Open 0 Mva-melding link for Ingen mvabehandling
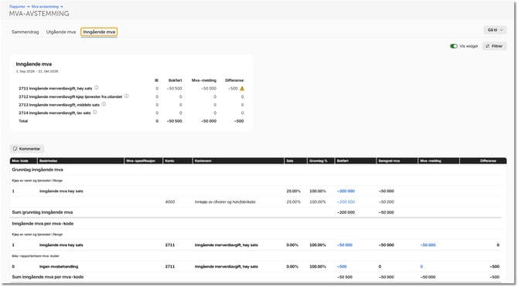The width and height of the screenshot is (518, 287). click(x=421, y=267)
